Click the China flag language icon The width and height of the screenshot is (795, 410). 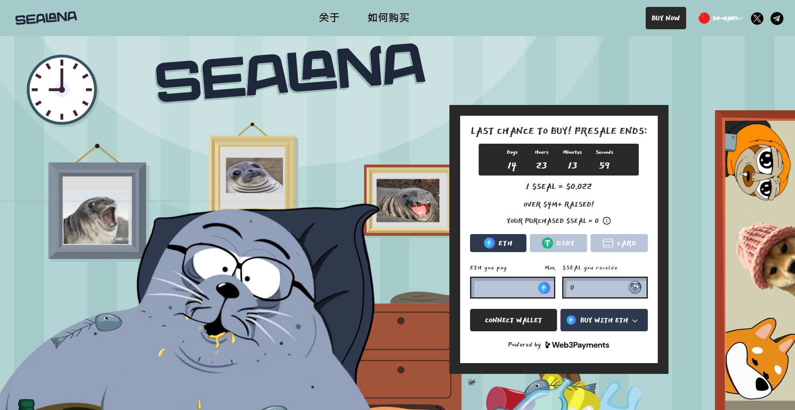click(x=704, y=18)
